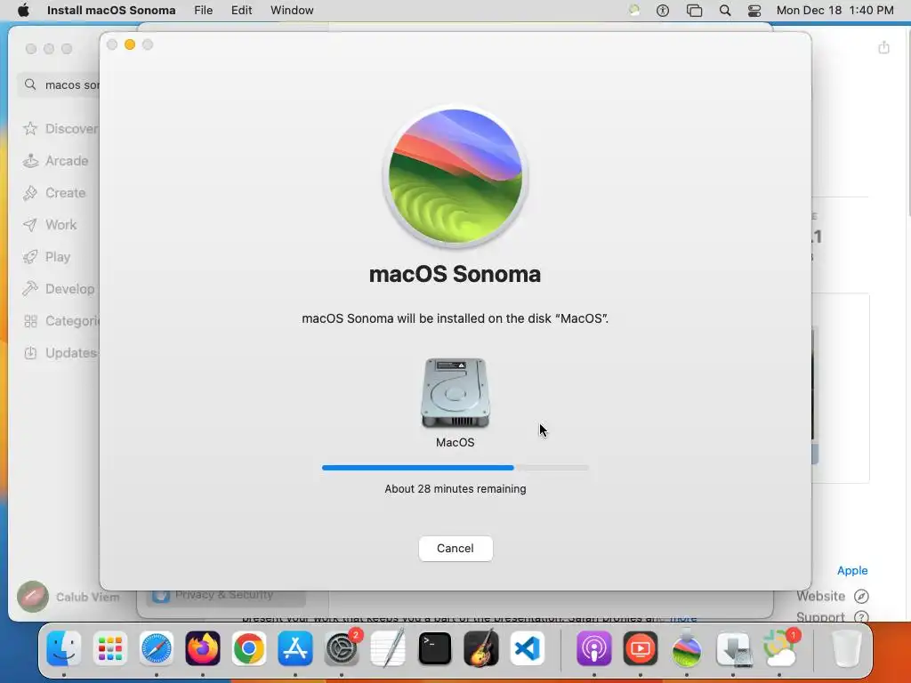Open GarageBand from the Dock
This screenshot has height=683, width=911.
[x=481, y=648]
